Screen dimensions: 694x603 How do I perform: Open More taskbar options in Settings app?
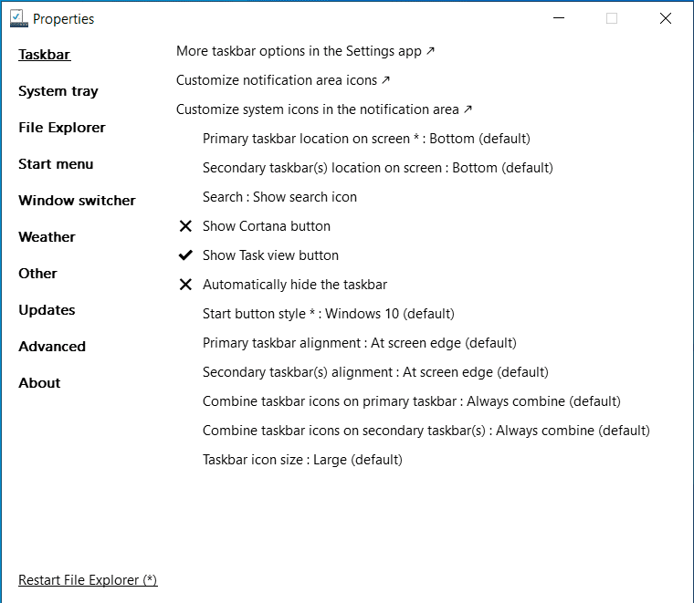[x=305, y=51]
